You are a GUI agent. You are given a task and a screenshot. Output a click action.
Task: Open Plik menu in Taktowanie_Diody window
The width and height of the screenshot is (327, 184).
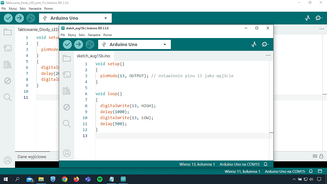point(4,9)
